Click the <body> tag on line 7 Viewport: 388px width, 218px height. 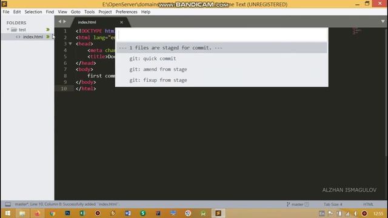pyautogui.click(x=84, y=70)
